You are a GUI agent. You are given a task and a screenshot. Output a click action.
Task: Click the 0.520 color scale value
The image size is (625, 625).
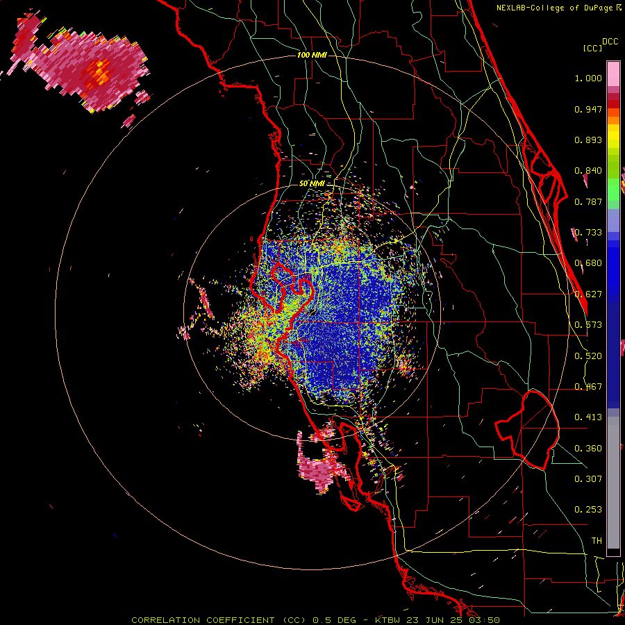click(588, 356)
